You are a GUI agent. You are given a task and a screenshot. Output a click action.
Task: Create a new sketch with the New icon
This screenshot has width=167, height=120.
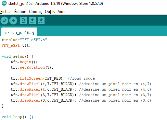23,20
